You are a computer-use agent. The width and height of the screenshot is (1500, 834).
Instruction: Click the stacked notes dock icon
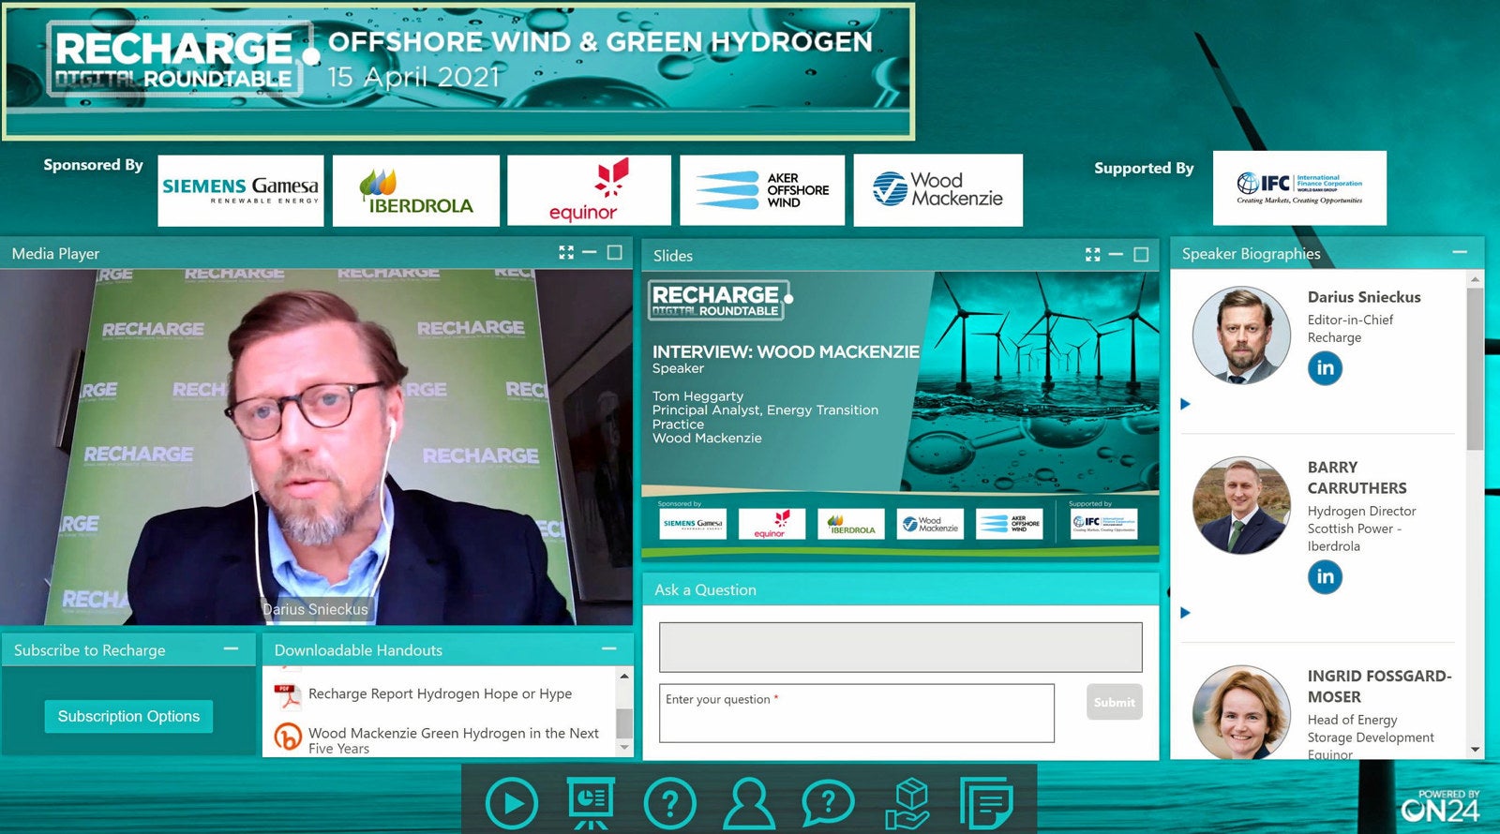[986, 803]
